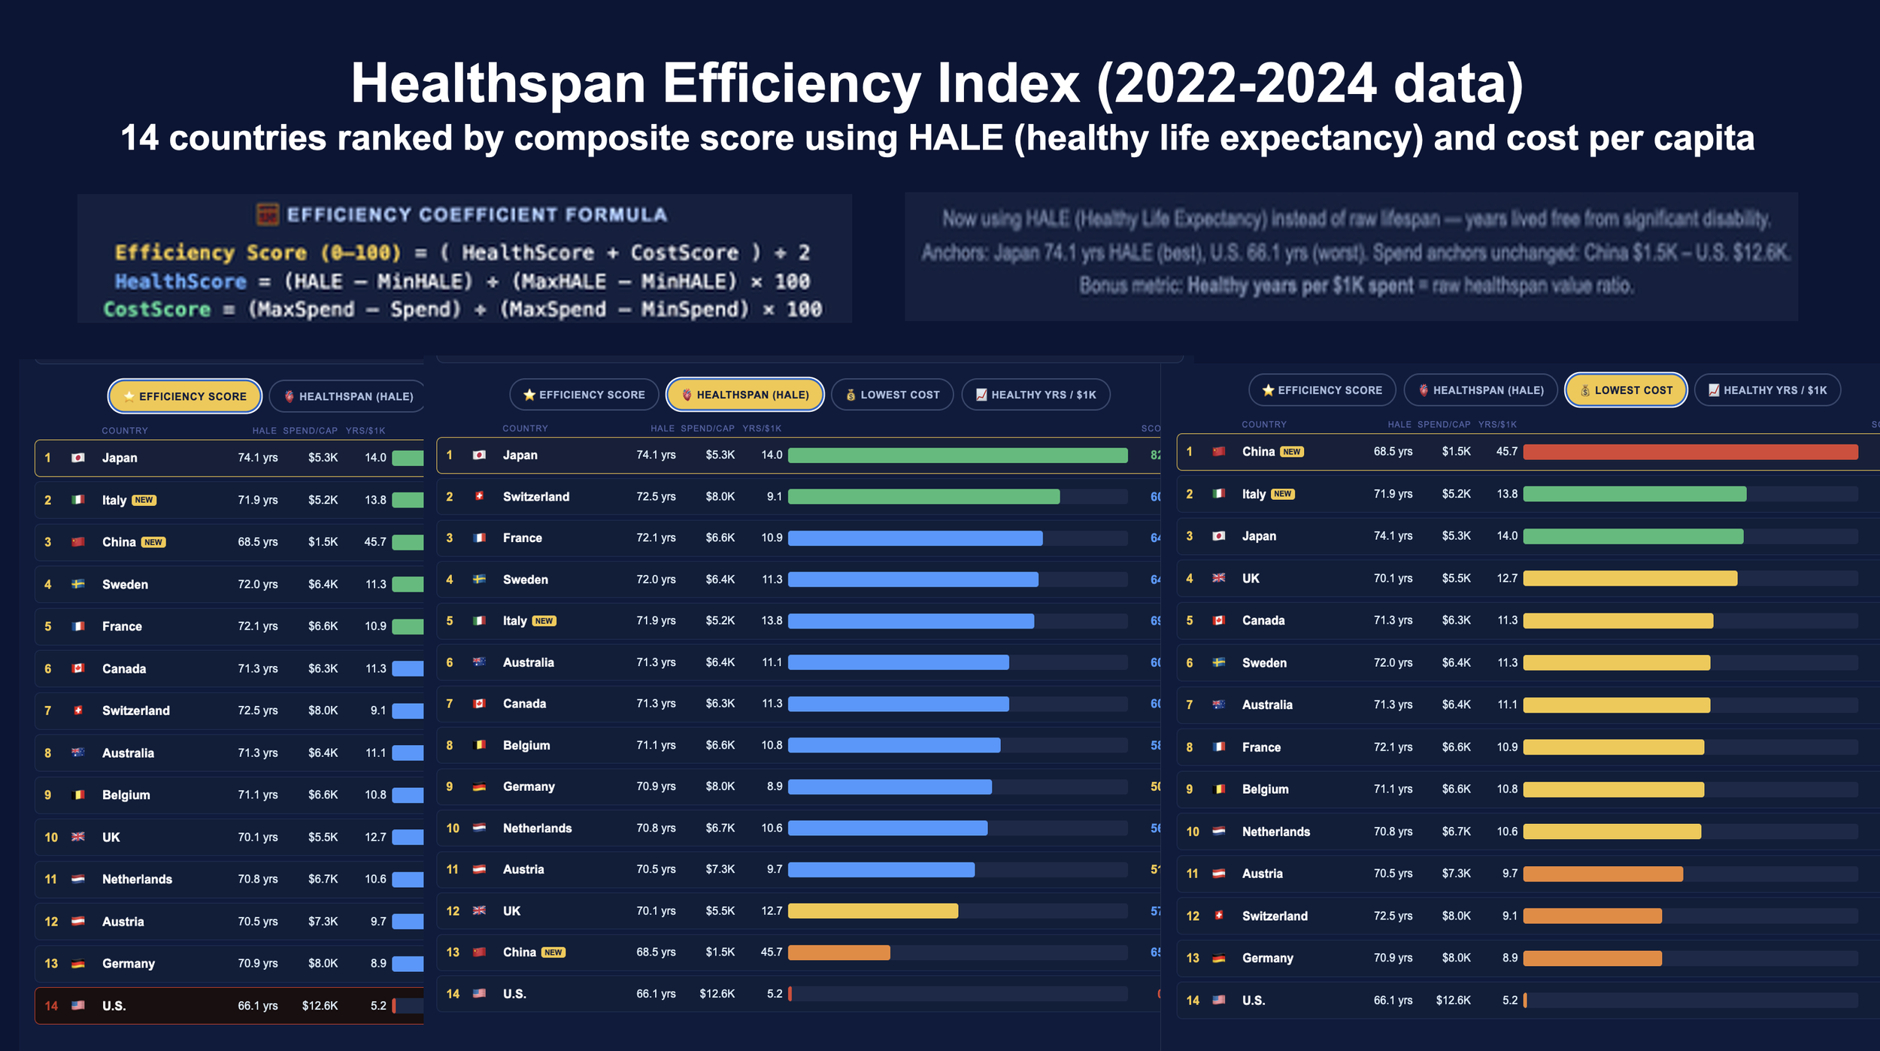Click "Switzerland" in the Efficiency Score ranking
Viewport: 1880px width, 1051px height.
(136, 710)
